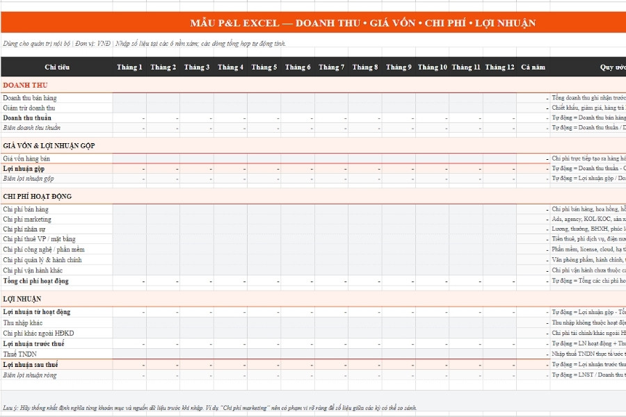
Task: Select the bold 'Lợi nhuận gộp' row label
Action: 24,168
